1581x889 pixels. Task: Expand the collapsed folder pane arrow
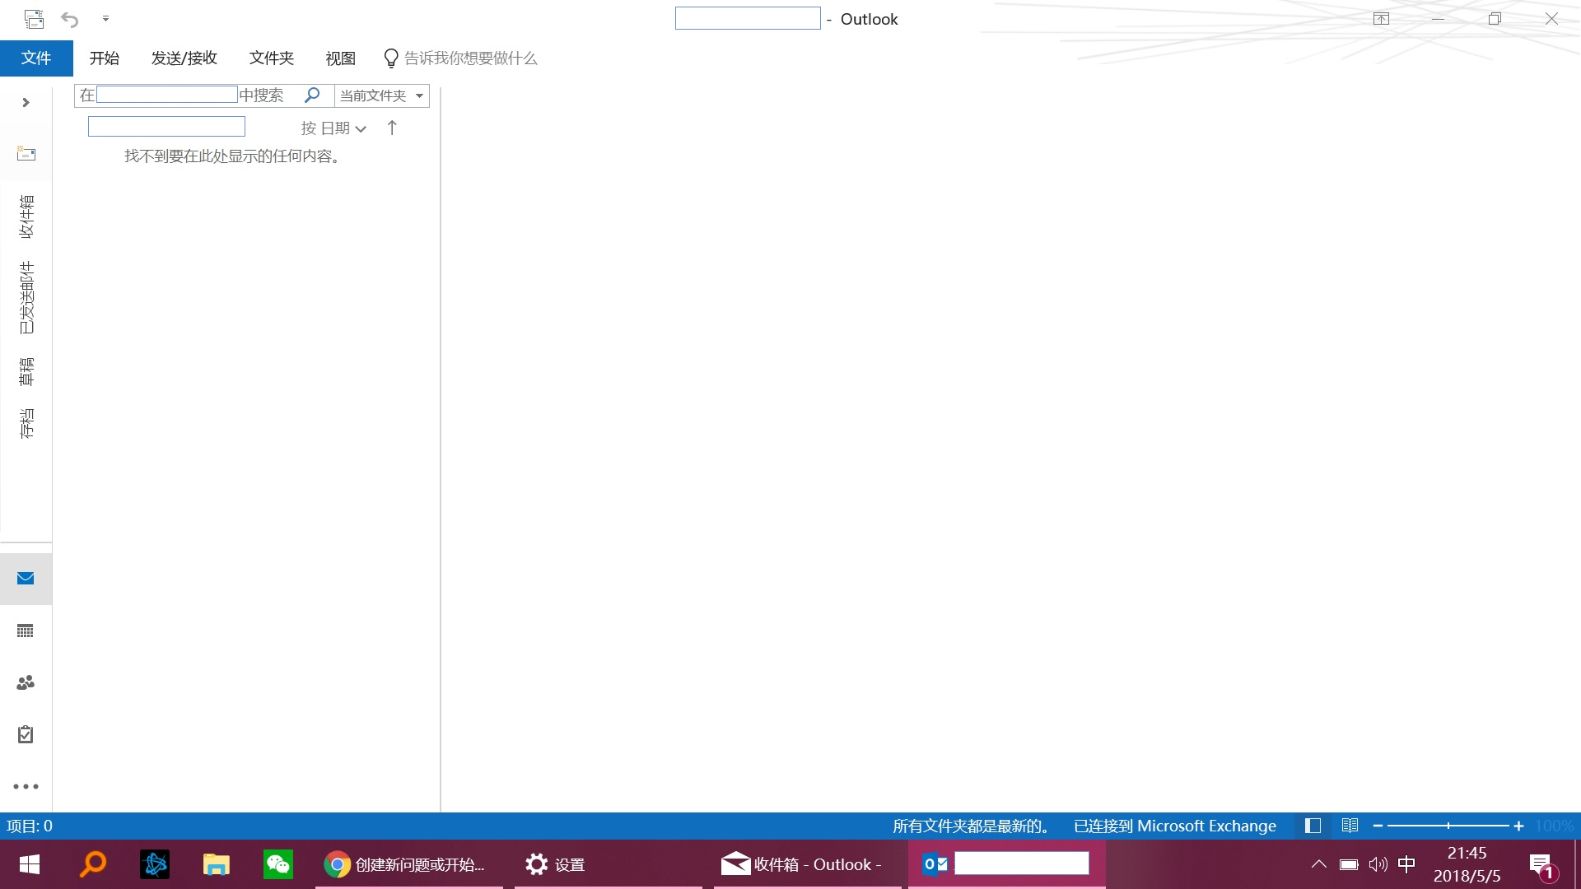26,102
